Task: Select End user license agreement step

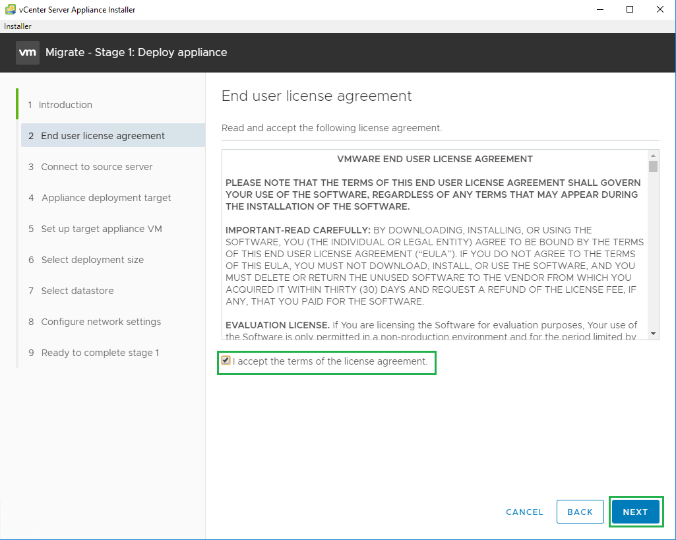Action: [x=103, y=136]
